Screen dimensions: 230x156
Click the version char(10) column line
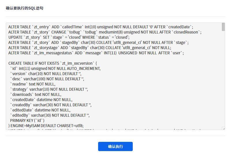(x=46, y=74)
